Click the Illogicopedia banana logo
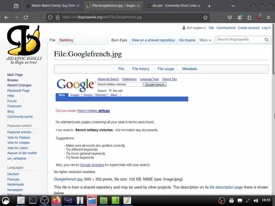This screenshot has width=275, height=206. click(x=24, y=45)
